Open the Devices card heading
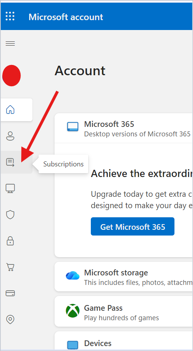193x351 pixels. click(x=98, y=343)
